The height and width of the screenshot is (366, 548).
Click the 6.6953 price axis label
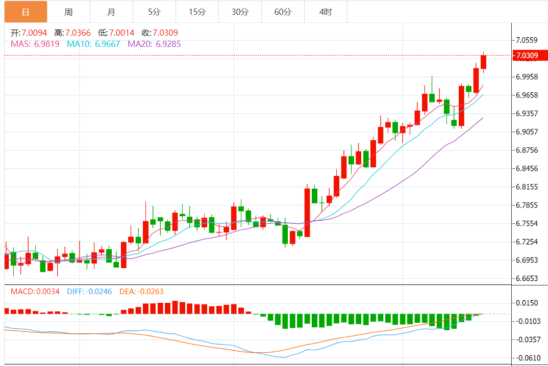click(x=527, y=260)
